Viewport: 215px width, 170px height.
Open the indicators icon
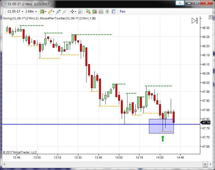point(101,11)
